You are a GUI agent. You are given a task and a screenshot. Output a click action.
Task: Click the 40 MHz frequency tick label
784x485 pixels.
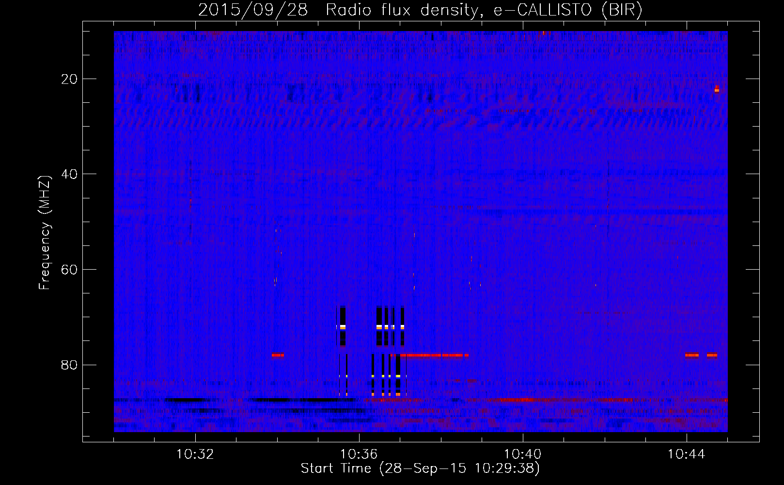point(70,174)
